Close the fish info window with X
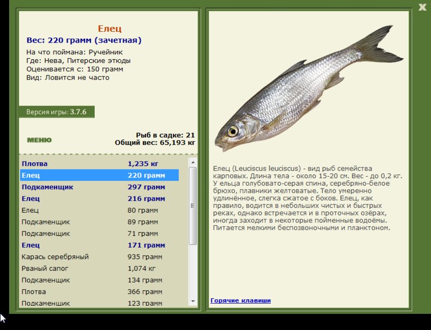Screen dimensions: 431x330 423,7
